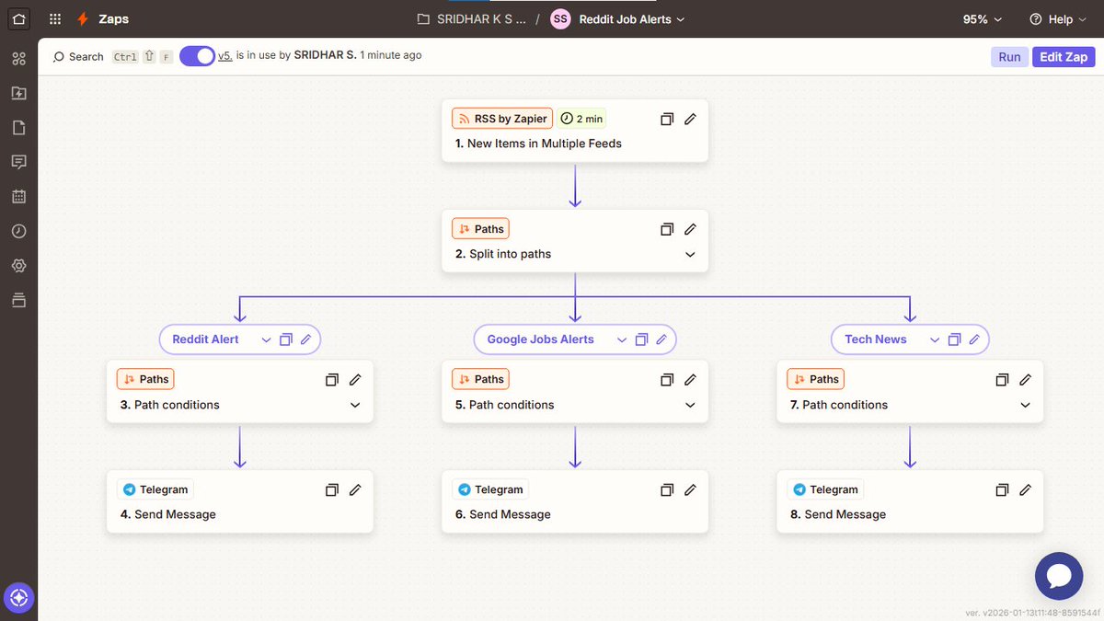Open the settings gear icon in sidebar
The image size is (1104, 621).
tap(18, 265)
